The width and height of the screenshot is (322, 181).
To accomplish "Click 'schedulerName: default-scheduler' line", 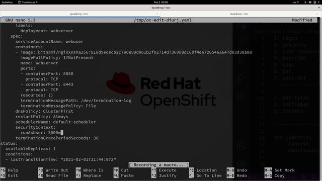I will pos(55,122).
